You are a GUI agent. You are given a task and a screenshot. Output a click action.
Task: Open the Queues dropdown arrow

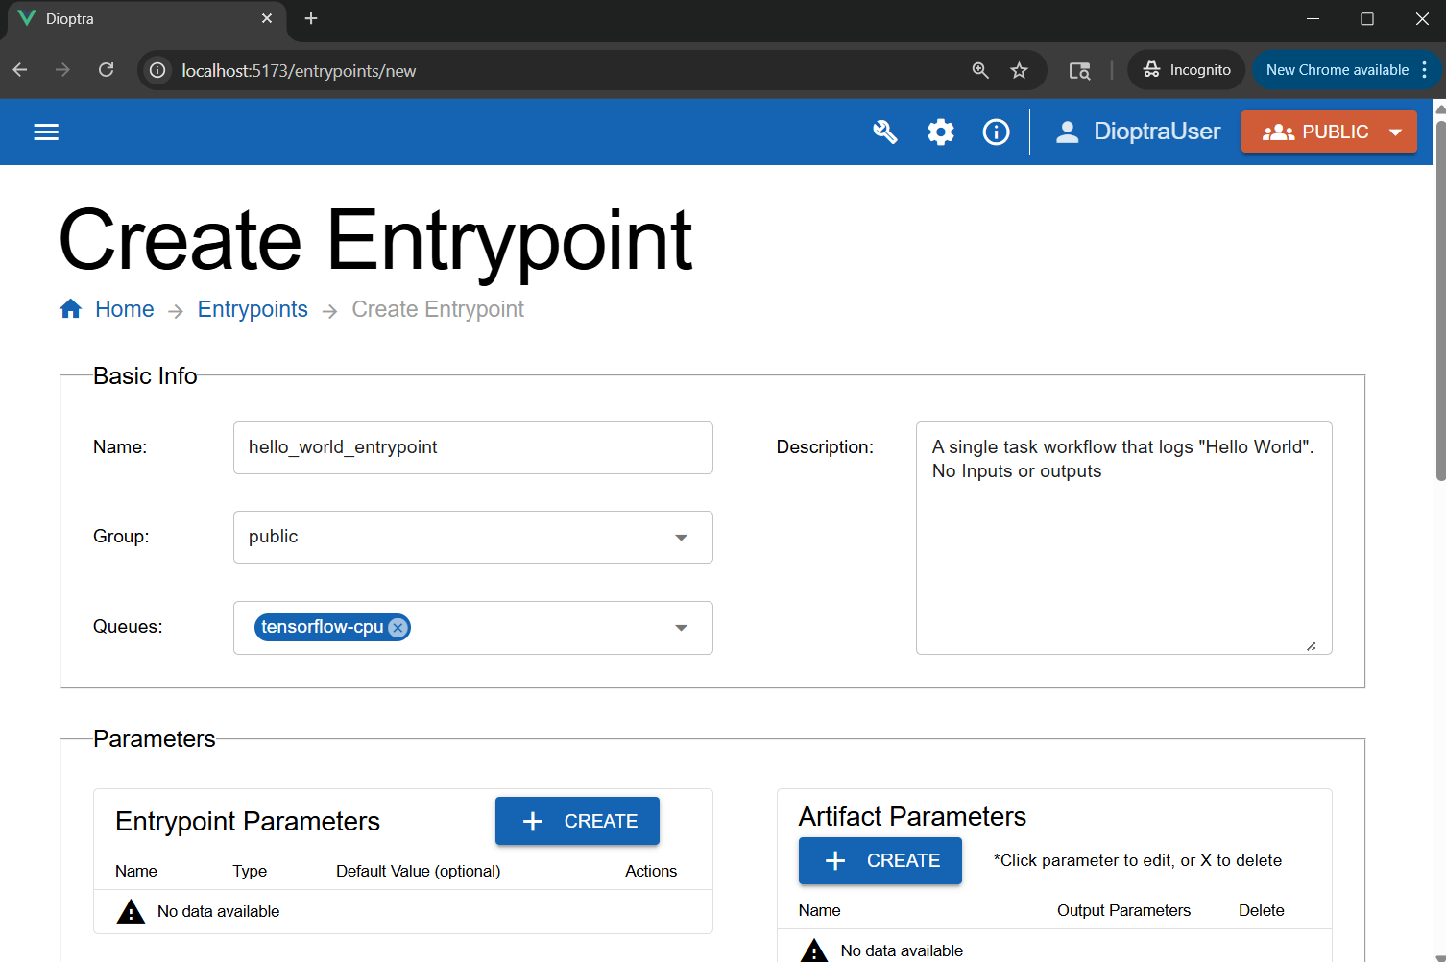[681, 627]
